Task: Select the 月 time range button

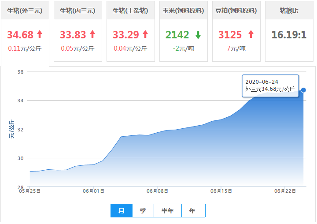Action: pos(122,211)
